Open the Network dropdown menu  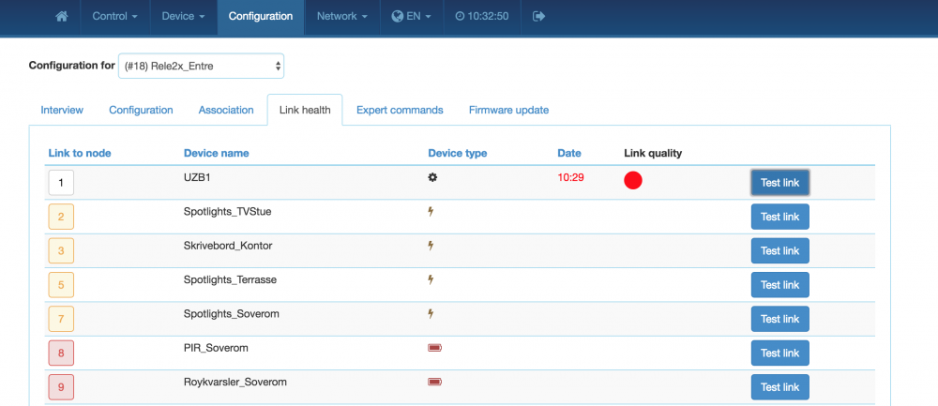(x=341, y=16)
